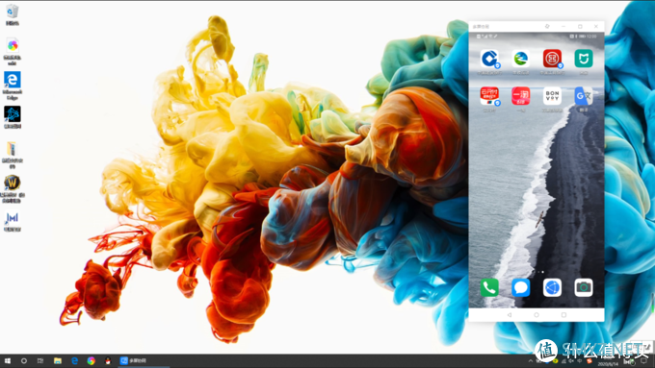
Task: Open the teal Mi Home app
Action: coord(584,59)
